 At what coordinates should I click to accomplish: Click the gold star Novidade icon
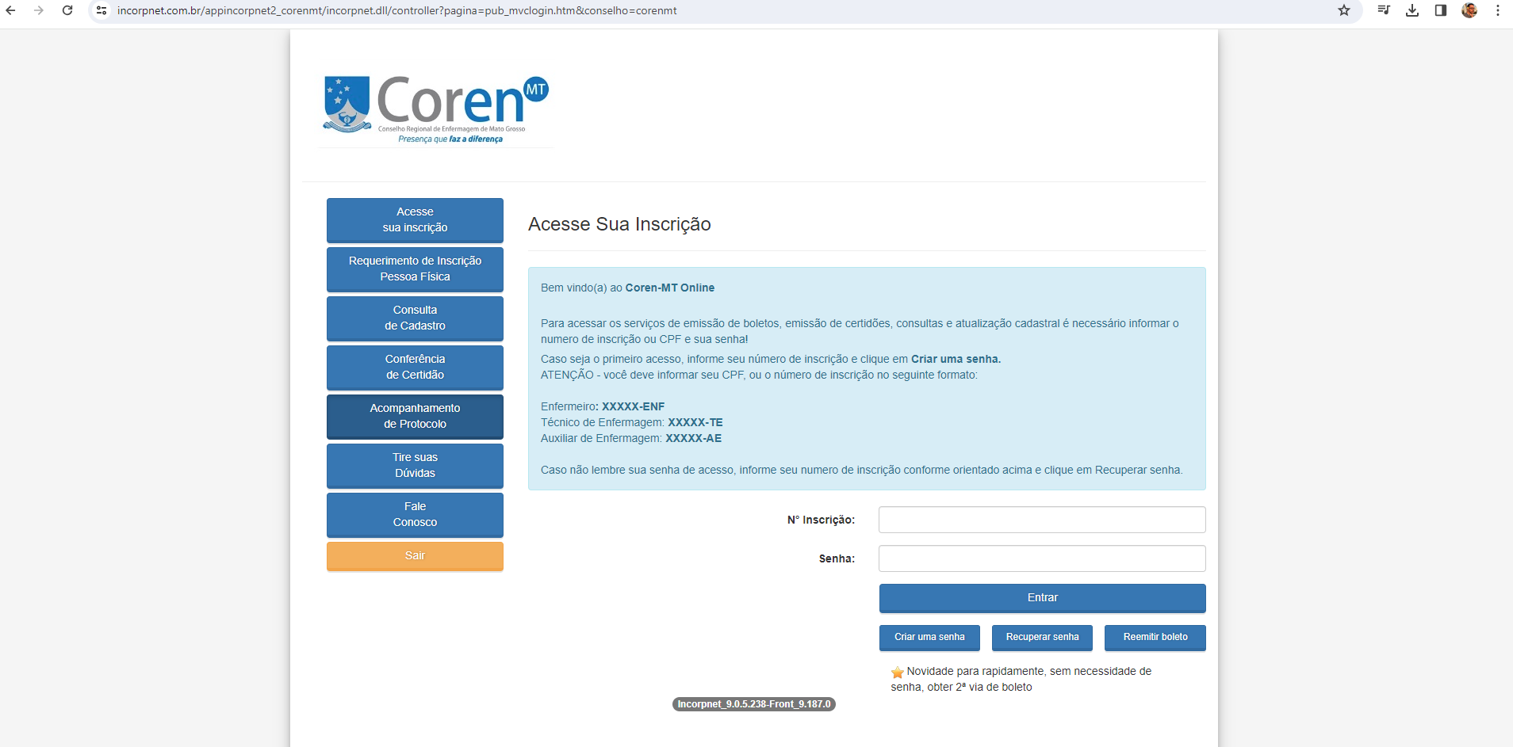point(898,673)
